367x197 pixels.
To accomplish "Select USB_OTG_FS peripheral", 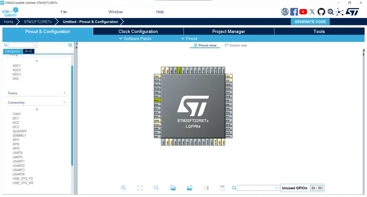I will (23, 179).
